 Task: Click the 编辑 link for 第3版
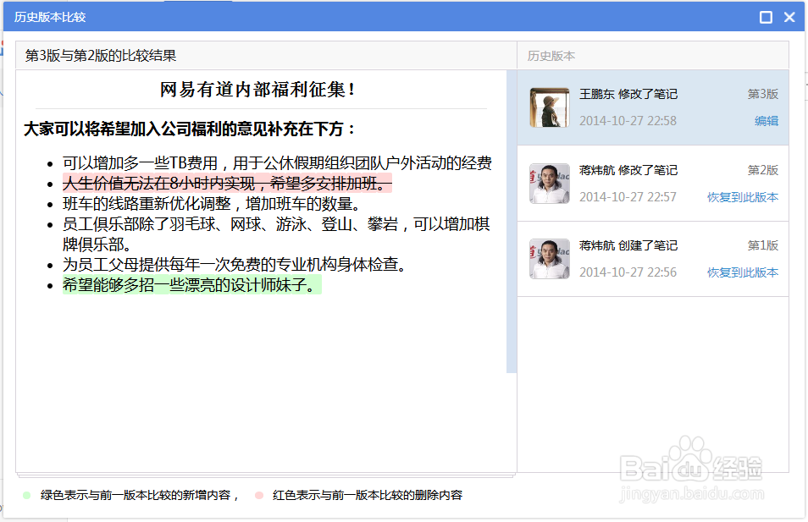[767, 122]
